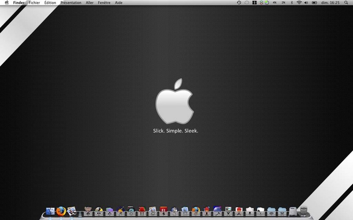
Task: Open the Preview app in dock
Action: point(72,211)
